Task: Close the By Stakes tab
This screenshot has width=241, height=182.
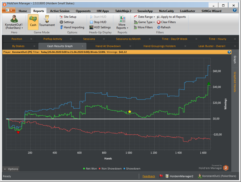Action: 34,46
